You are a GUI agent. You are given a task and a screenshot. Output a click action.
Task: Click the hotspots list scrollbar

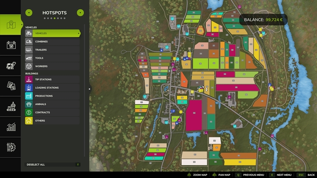(x=85, y=90)
